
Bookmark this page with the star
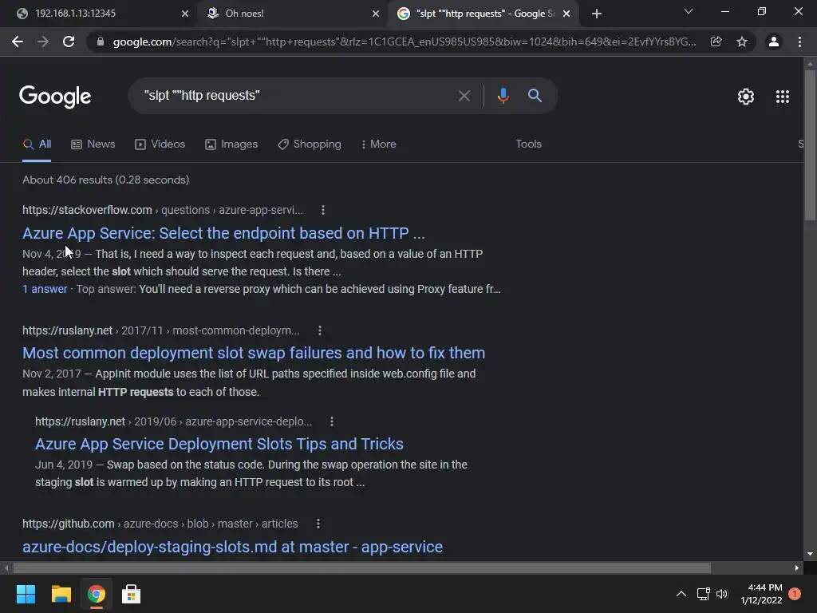click(742, 42)
